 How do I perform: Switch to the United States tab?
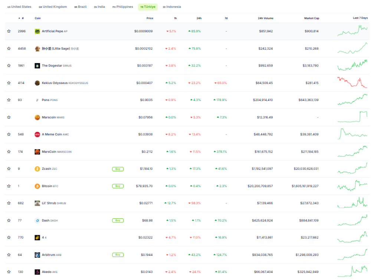click(x=19, y=7)
